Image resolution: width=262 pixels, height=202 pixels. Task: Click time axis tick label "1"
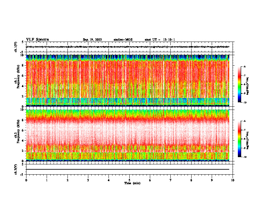click(47, 180)
